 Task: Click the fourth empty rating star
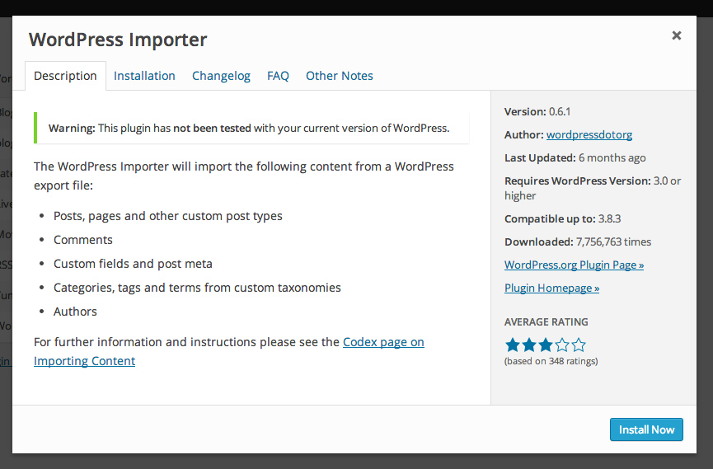[x=562, y=345]
